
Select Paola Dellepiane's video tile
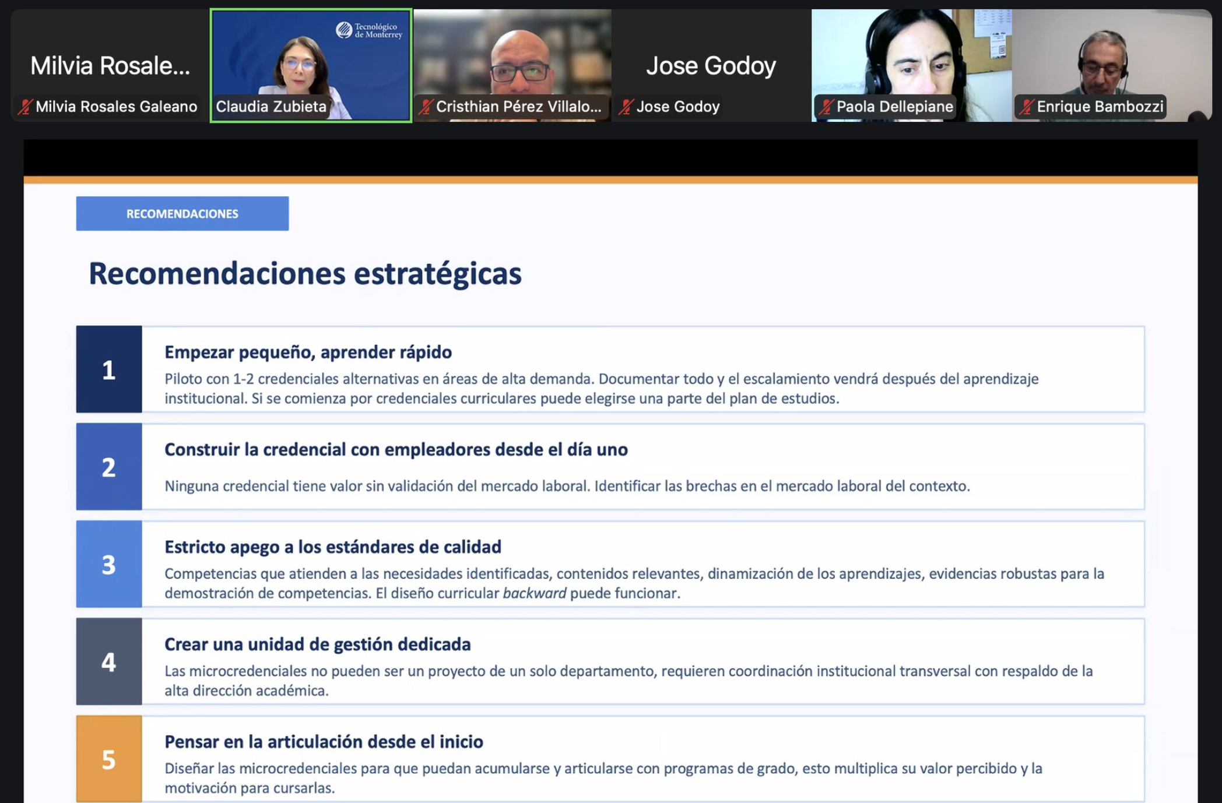pos(911,65)
